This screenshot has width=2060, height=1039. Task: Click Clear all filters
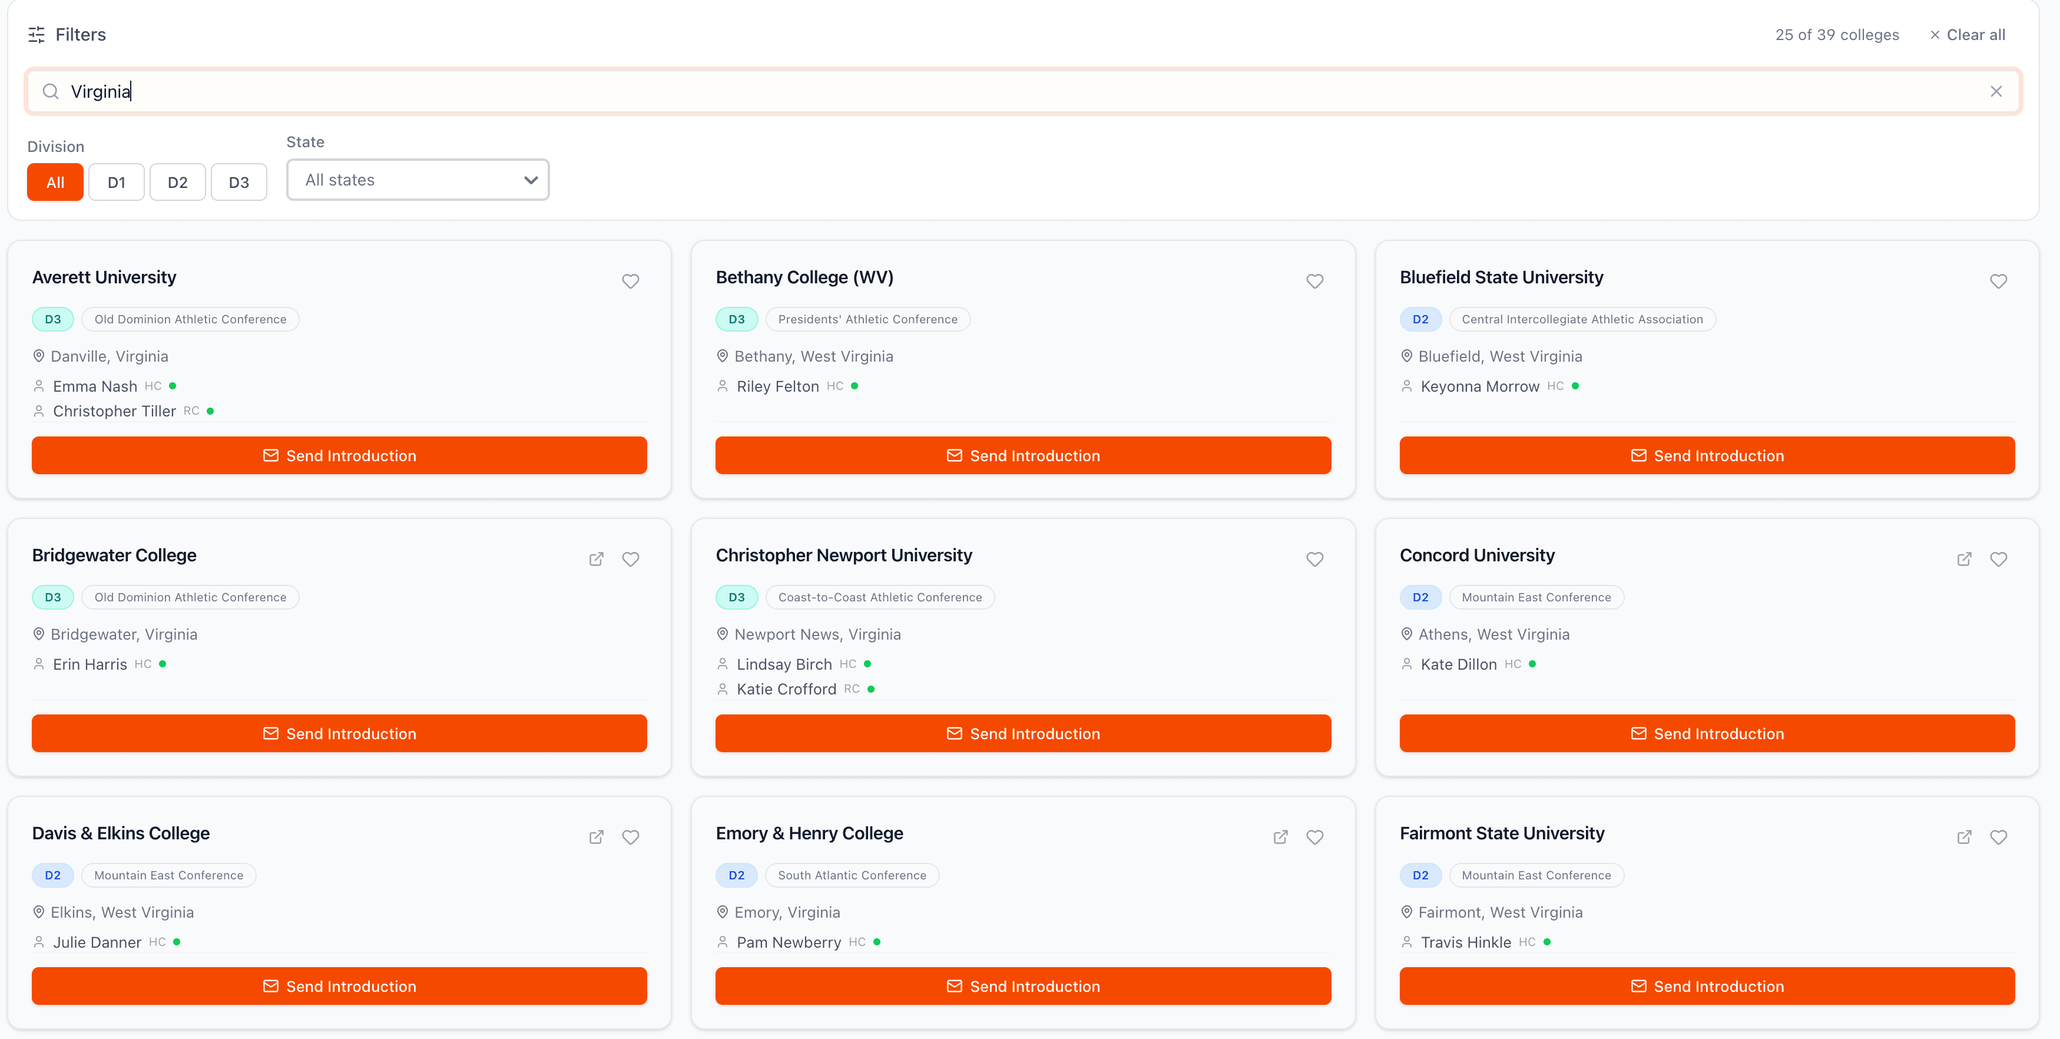pyautogui.click(x=1967, y=34)
